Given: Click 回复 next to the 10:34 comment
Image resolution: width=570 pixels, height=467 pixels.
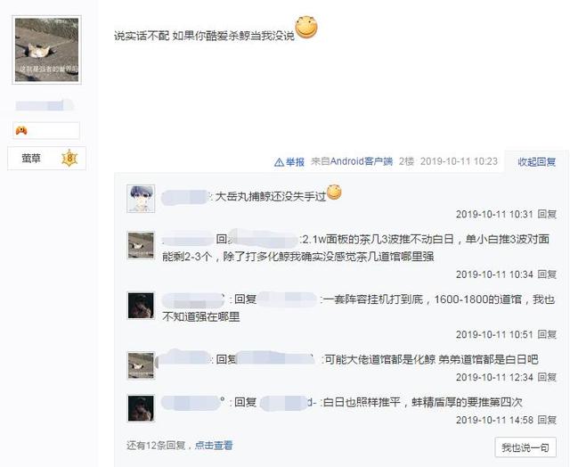Looking at the screenshot, I should click(547, 274).
